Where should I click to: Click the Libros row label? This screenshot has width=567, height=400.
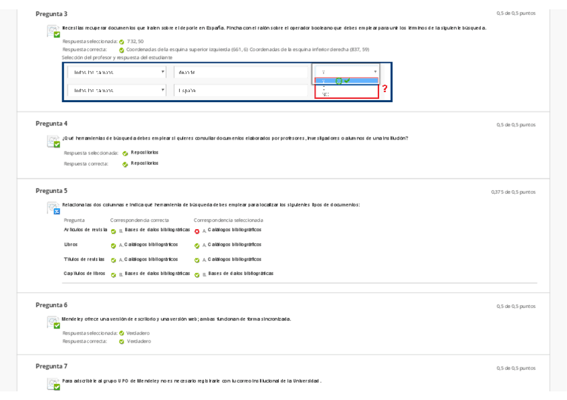coord(71,244)
